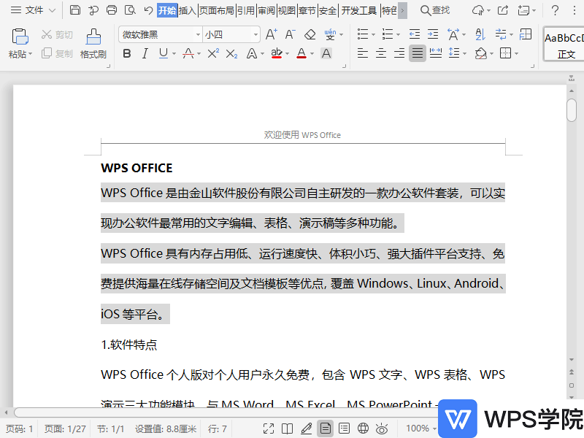The width and height of the screenshot is (584, 438).
Task: Enter full screen from the status bar
Action: [x=269, y=429]
